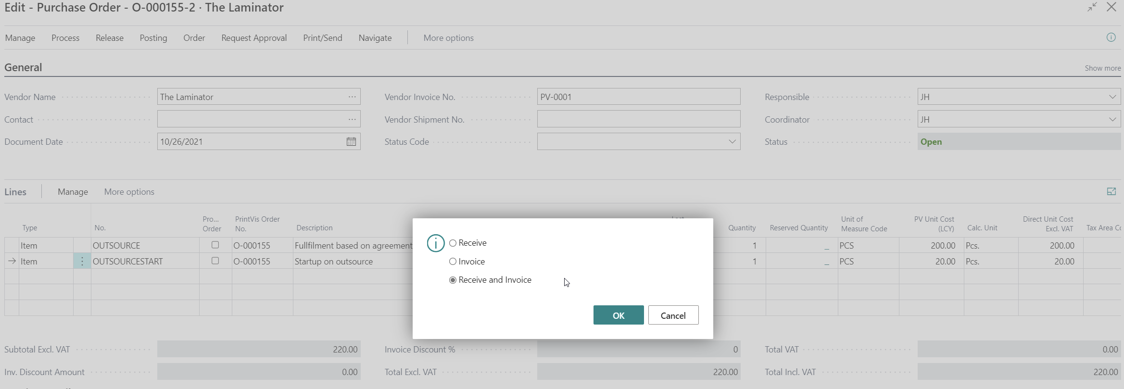This screenshot has height=389, width=1124.
Task: Click the information icon in the dialog
Action: pyautogui.click(x=435, y=243)
